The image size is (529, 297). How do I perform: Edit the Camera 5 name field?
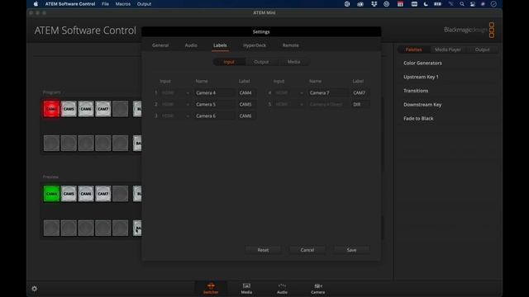point(214,104)
